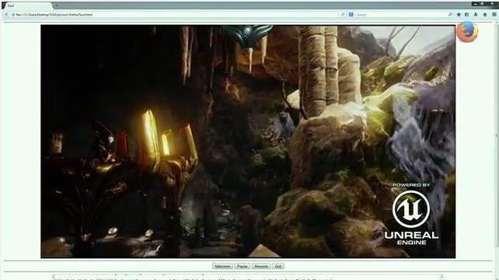
Task: Click the Pause button
Action: [243, 266]
